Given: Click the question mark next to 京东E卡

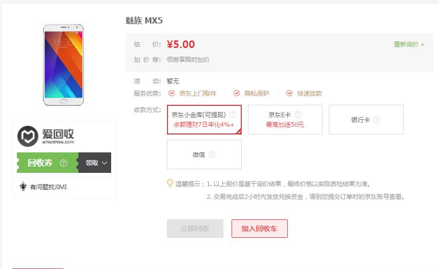Looking at the screenshot, I should point(298,115).
